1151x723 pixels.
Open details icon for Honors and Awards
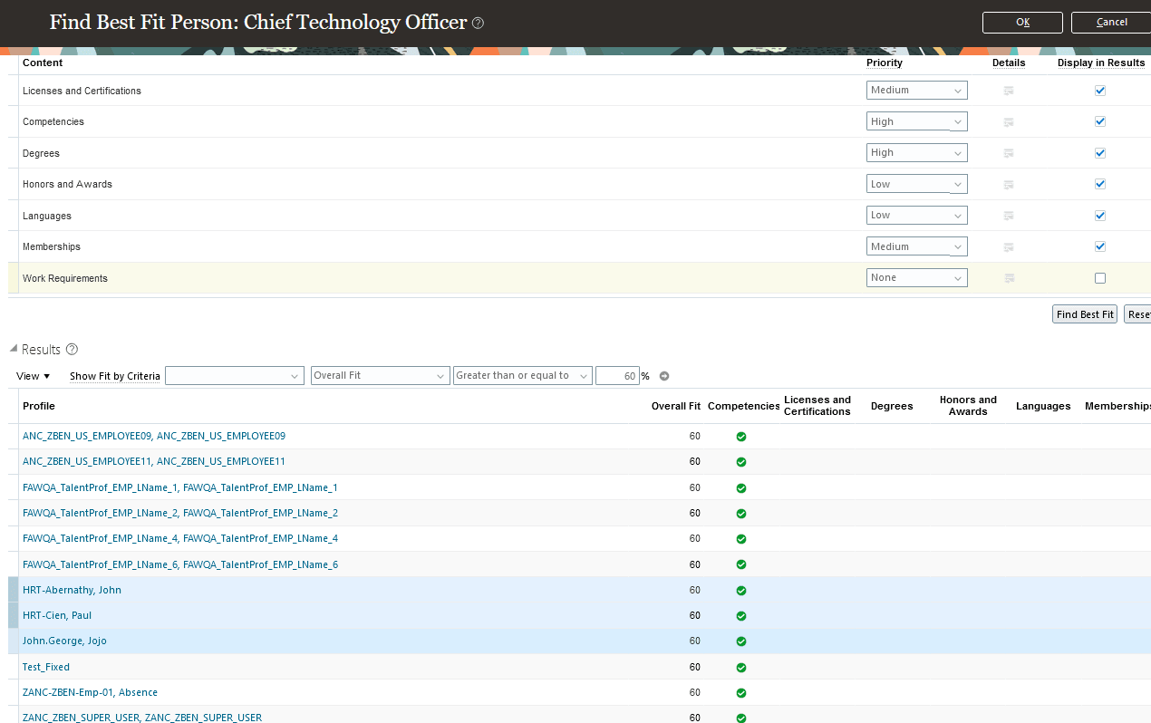[x=1009, y=184]
